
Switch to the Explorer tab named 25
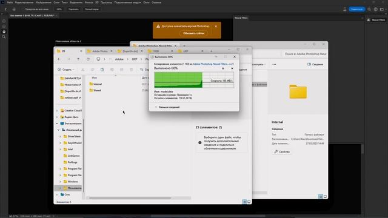coord(69,51)
